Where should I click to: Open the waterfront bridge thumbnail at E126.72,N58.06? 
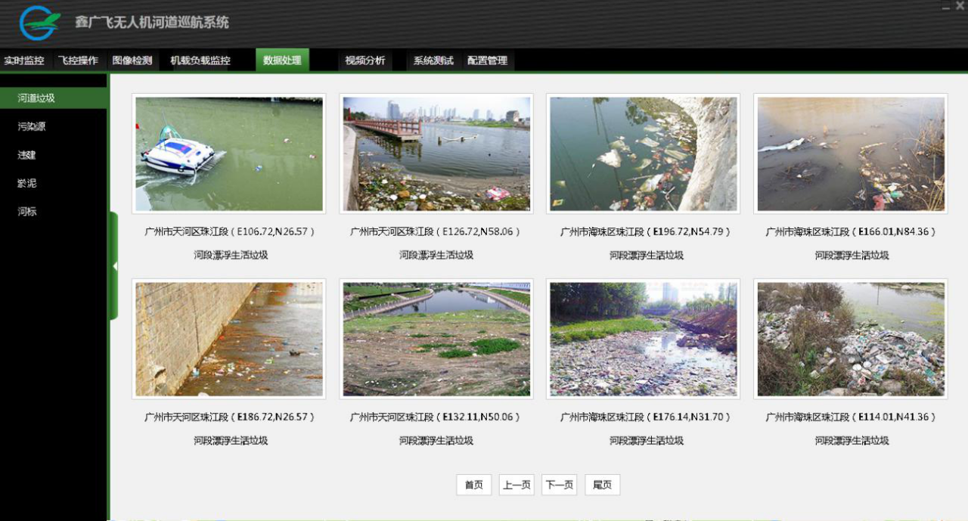(x=436, y=154)
